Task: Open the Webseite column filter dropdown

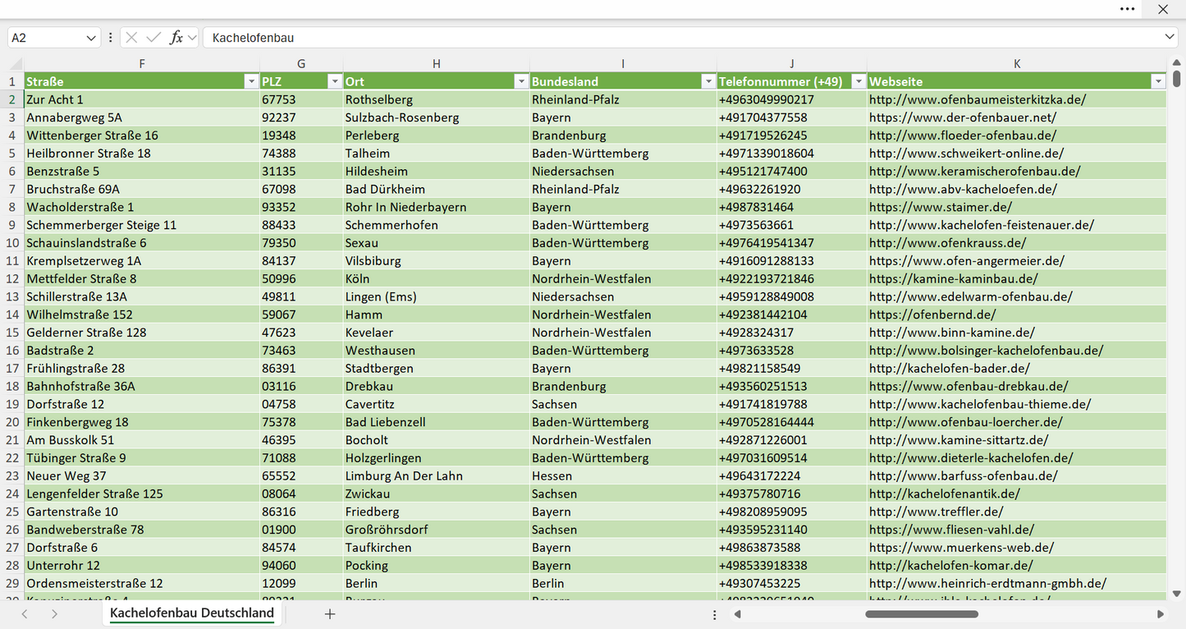Action: 1158,81
